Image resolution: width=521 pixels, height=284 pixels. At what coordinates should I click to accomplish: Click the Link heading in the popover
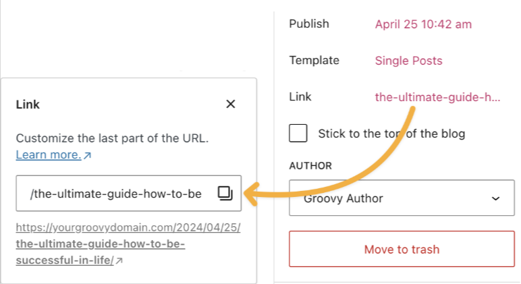pos(28,105)
